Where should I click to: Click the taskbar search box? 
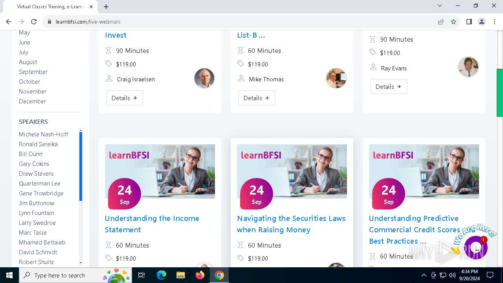coord(75,275)
